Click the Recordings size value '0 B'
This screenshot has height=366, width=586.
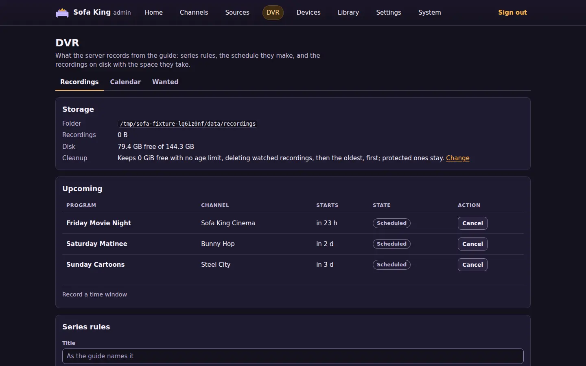pos(122,135)
